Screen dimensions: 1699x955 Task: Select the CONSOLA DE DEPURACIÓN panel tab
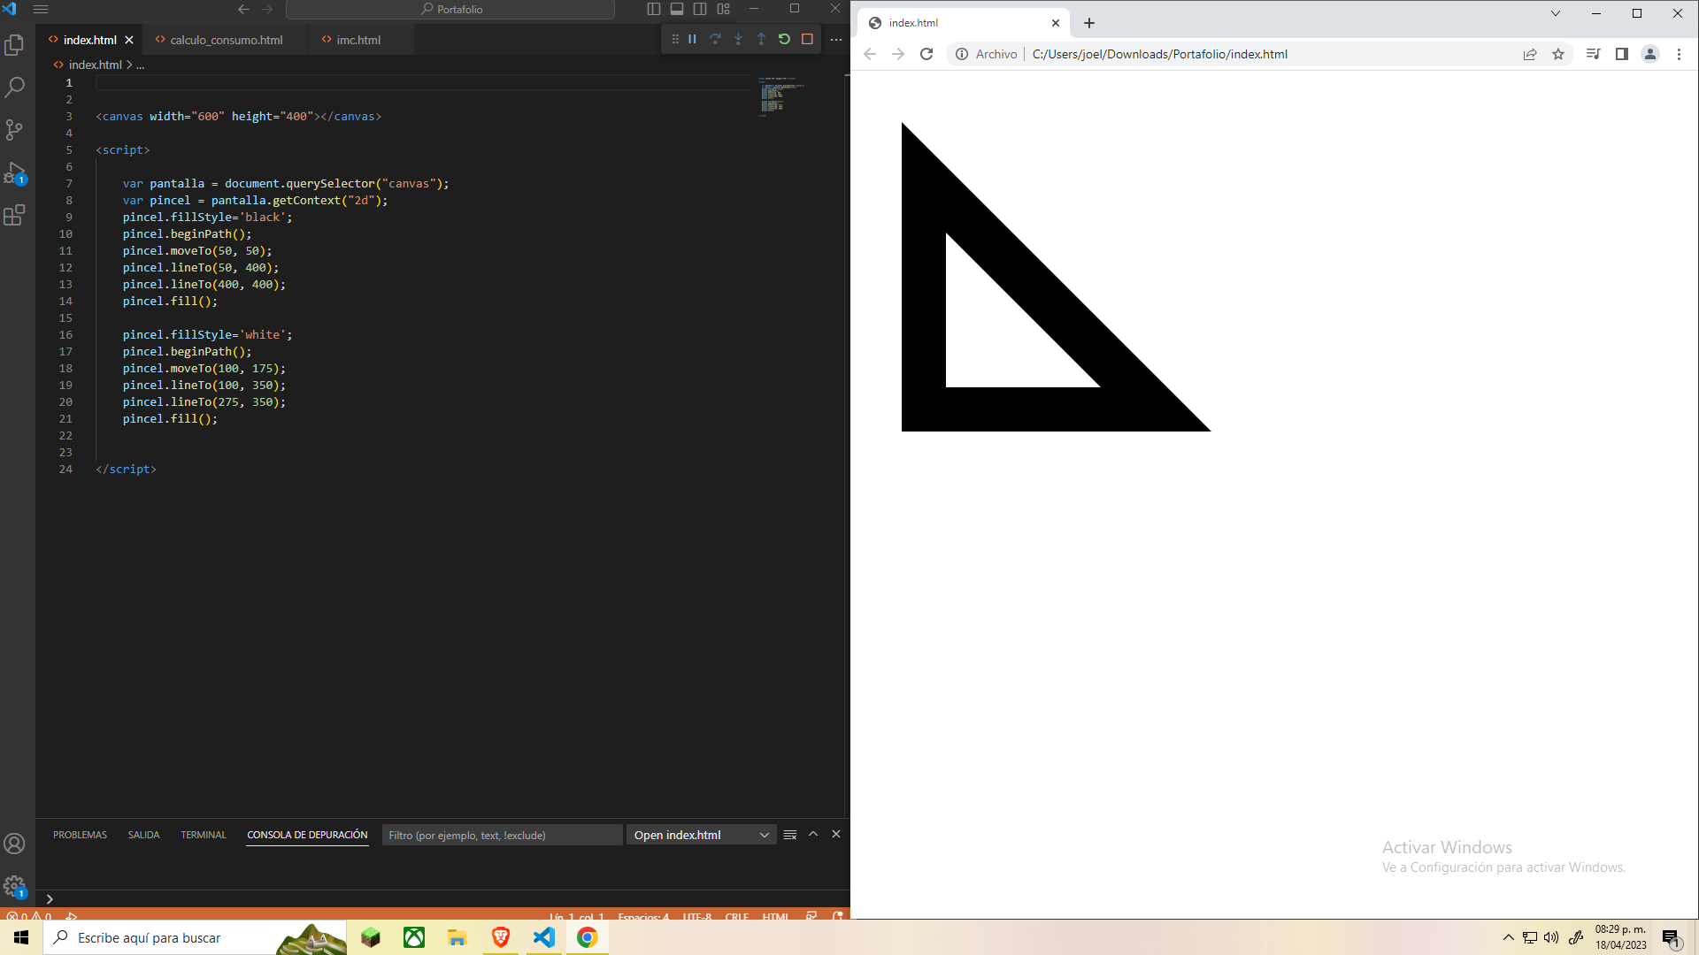click(307, 835)
